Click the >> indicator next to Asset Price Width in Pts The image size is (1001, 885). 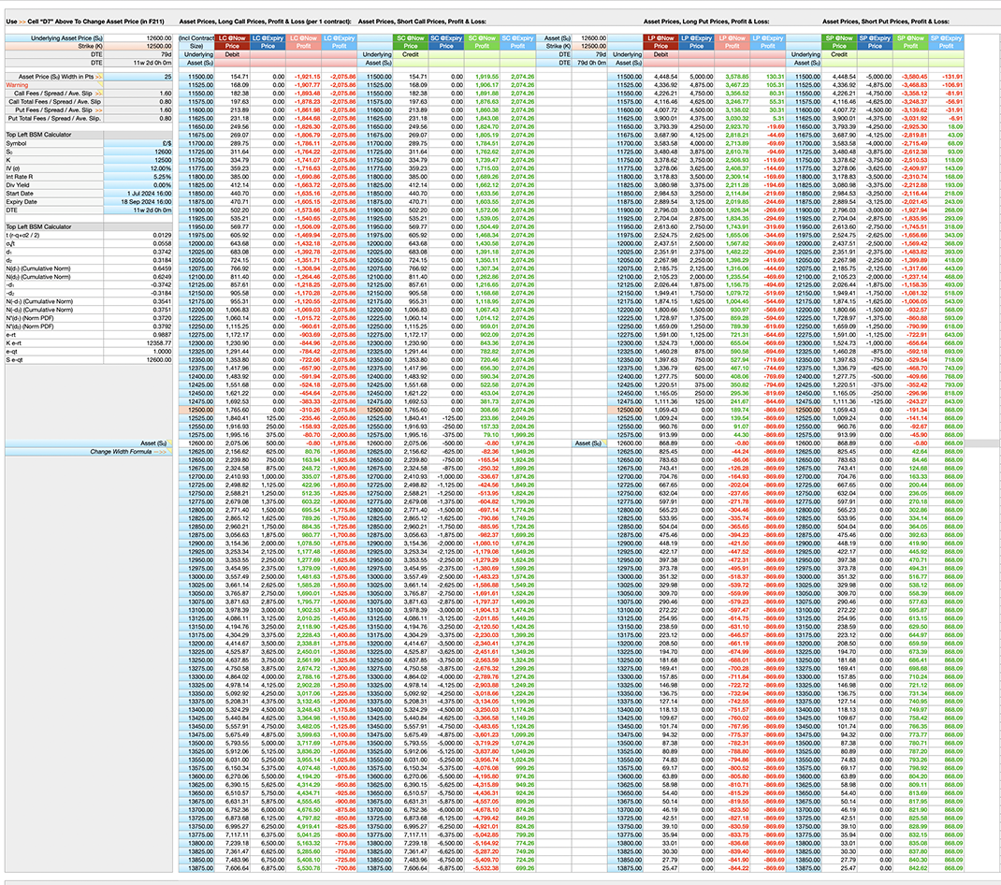(99, 77)
